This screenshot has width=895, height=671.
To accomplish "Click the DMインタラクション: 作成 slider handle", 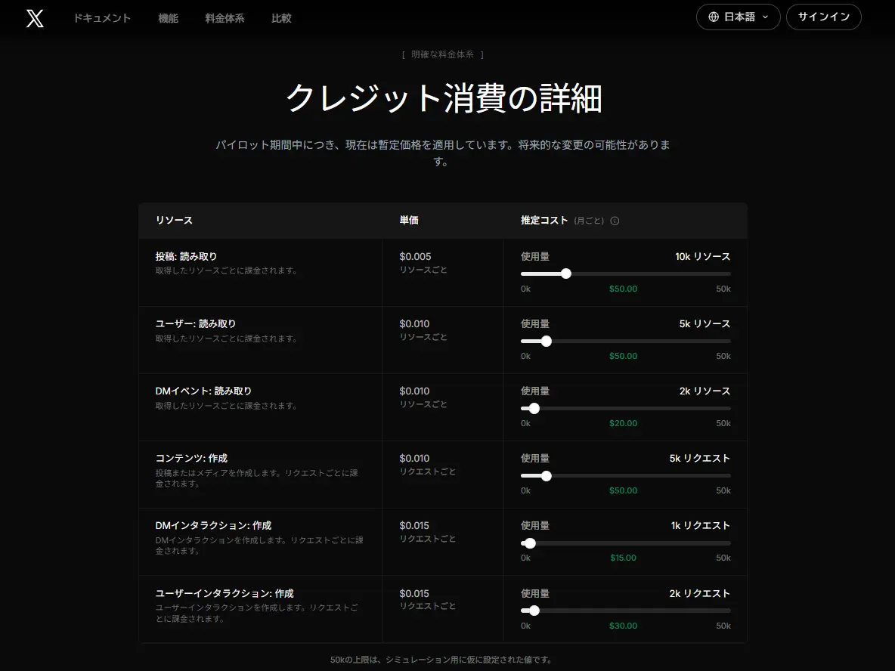I will [530, 543].
